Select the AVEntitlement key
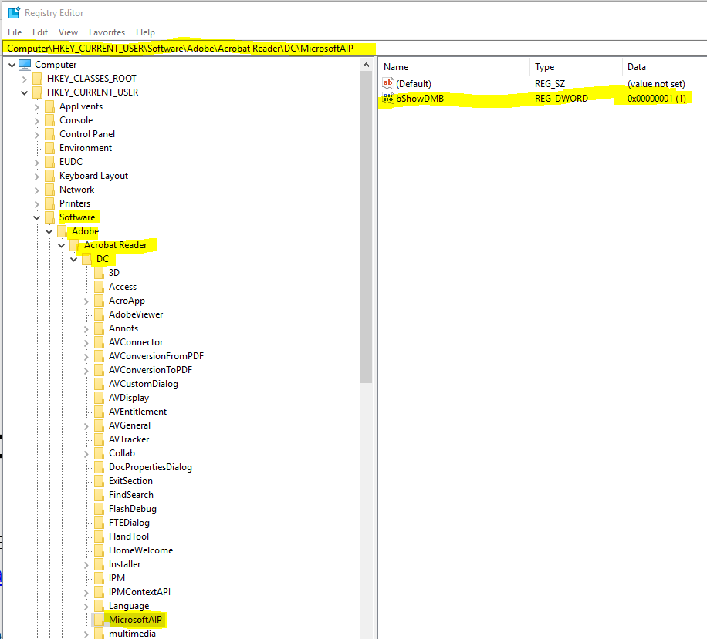The height and width of the screenshot is (639, 707). [137, 412]
